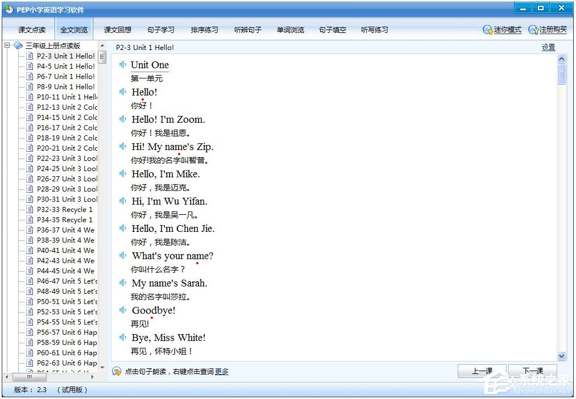Click the vertical scrollbar down arrow
This screenshot has width=576, height=399.
[562, 356]
